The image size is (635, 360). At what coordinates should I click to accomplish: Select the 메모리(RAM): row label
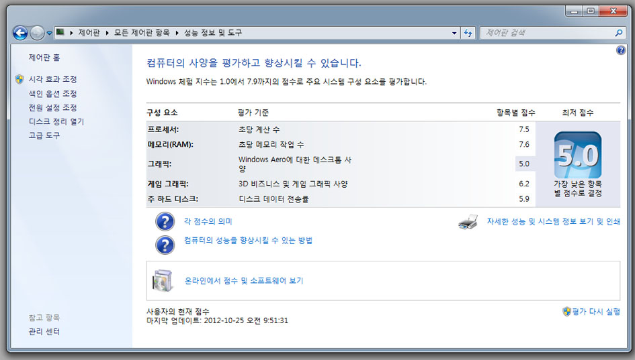pyautogui.click(x=171, y=145)
